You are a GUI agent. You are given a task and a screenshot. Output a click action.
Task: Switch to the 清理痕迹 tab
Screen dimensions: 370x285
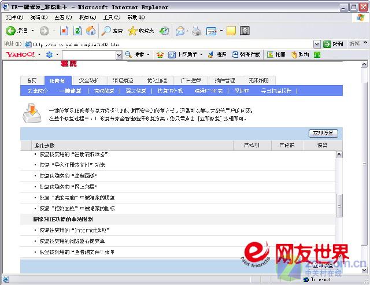point(123,80)
